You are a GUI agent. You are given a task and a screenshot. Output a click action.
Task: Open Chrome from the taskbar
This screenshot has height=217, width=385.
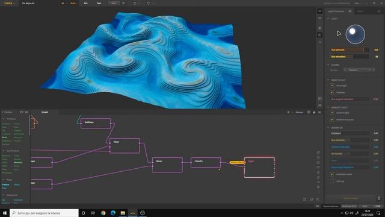point(103,213)
